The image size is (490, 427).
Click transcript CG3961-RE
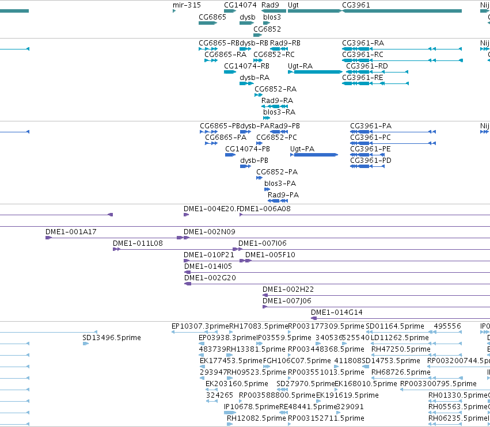[375, 83]
